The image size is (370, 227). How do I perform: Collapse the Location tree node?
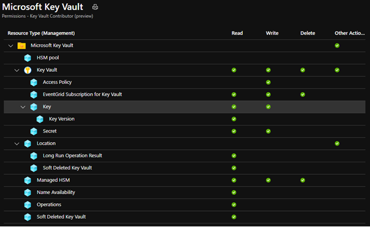click(x=17, y=144)
